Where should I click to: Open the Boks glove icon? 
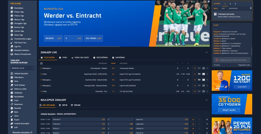(x=12, y=112)
